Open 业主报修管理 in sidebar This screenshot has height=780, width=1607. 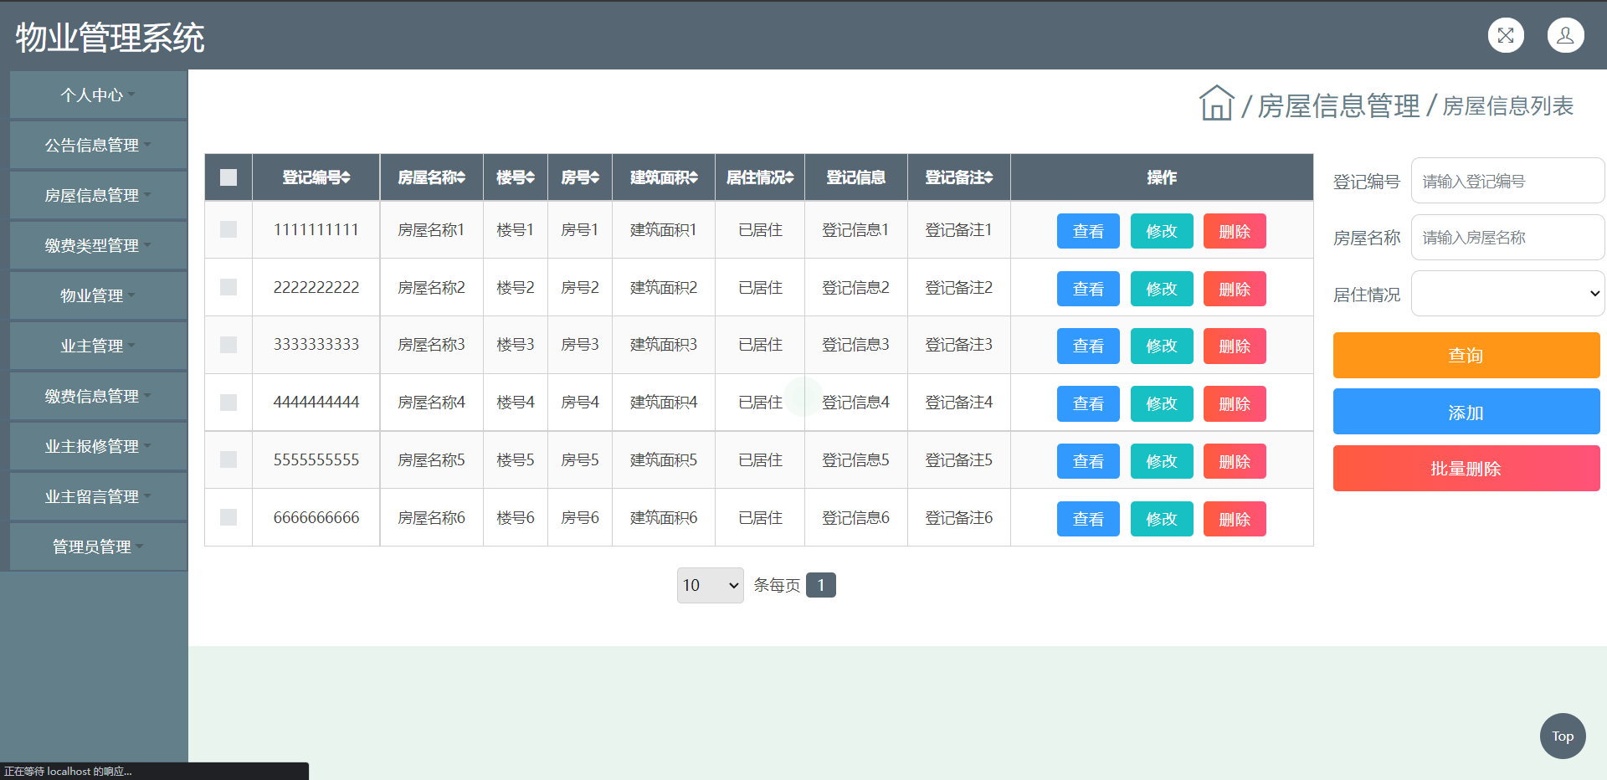pos(98,446)
